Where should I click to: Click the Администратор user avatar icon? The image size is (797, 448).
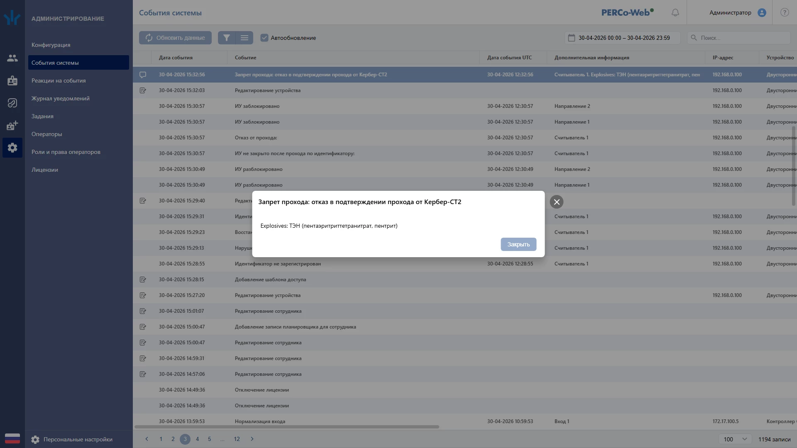(762, 12)
